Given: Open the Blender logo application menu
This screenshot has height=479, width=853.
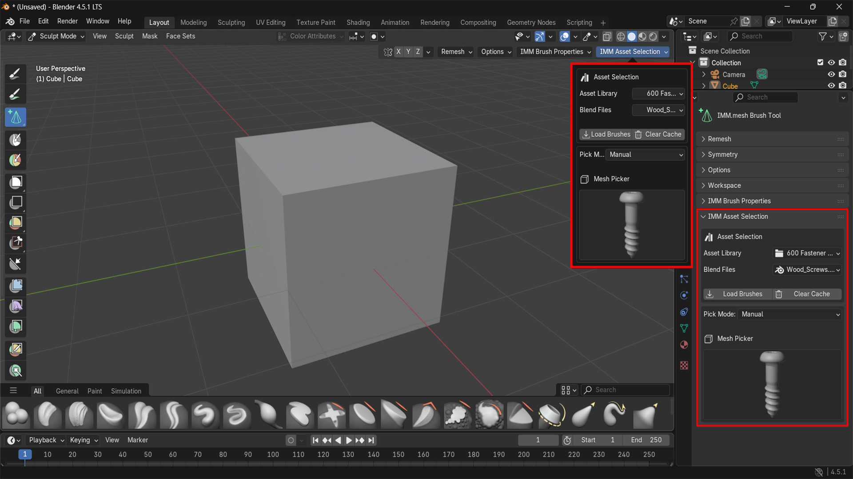Looking at the screenshot, I should [x=10, y=21].
